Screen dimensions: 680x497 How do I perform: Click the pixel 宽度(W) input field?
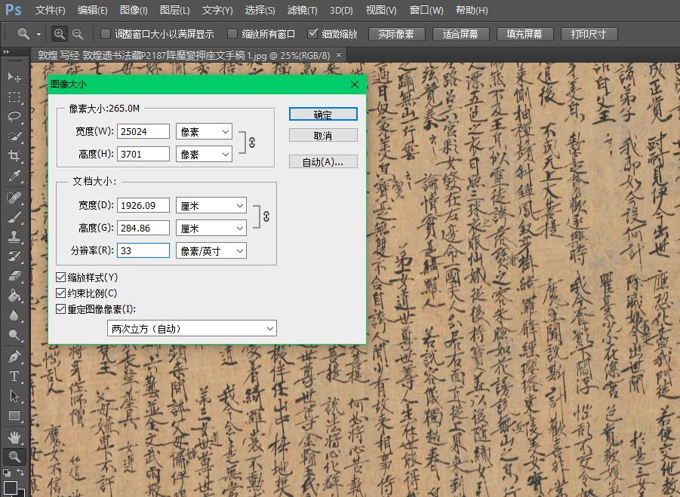click(x=143, y=132)
